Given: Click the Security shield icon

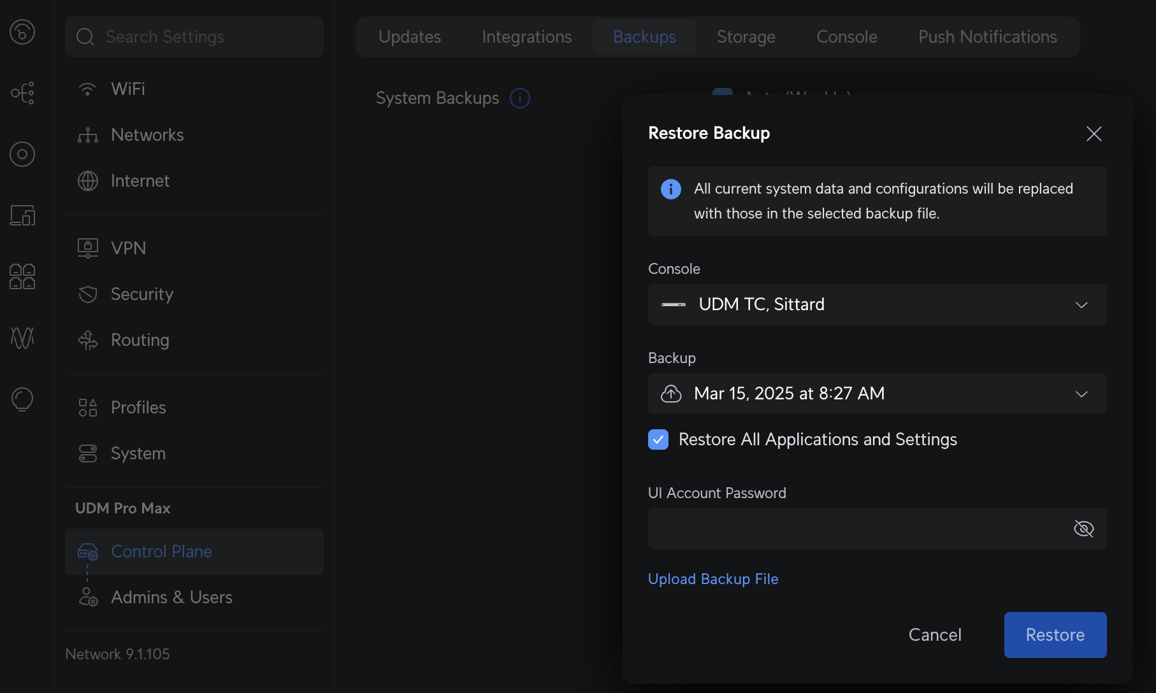Looking at the screenshot, I should click(x=88, y=294).
